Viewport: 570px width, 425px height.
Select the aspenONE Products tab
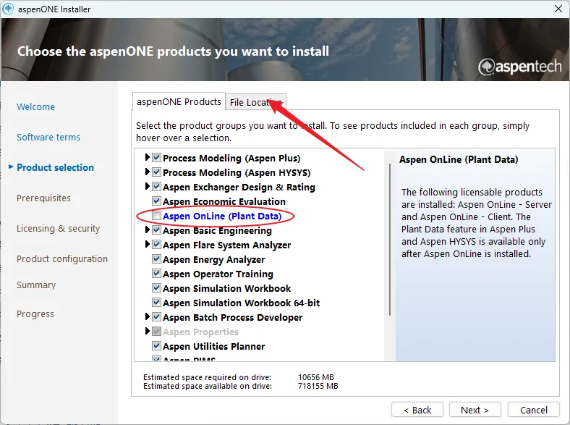click(179, 101)
